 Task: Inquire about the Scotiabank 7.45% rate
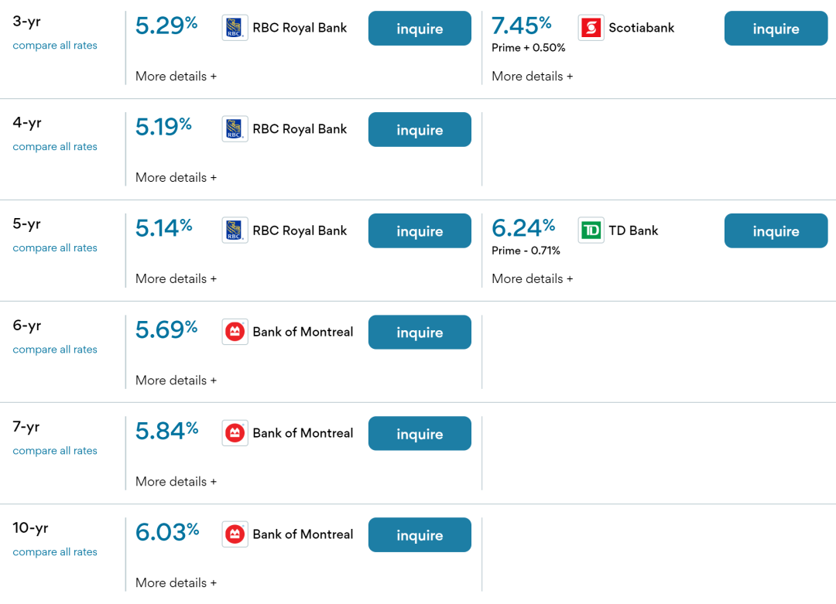[x=776, y=29]
